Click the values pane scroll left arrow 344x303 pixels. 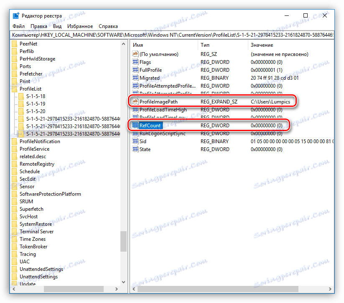pos(134,289)
